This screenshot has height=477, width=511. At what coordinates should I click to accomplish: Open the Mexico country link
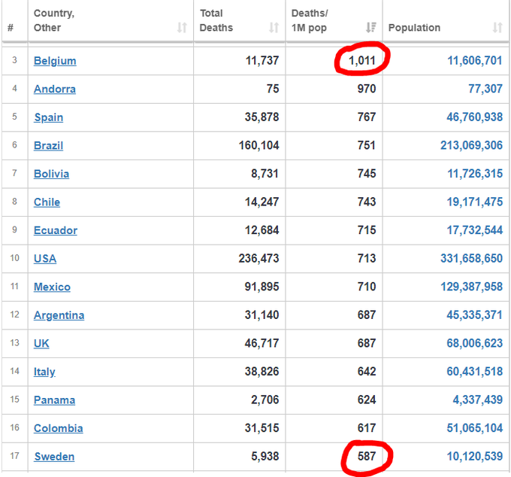(x=52, y=287)
